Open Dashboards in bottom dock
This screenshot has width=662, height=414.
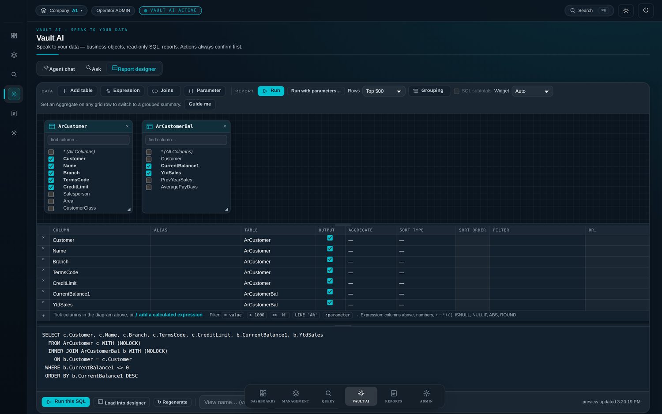(263, 396)
